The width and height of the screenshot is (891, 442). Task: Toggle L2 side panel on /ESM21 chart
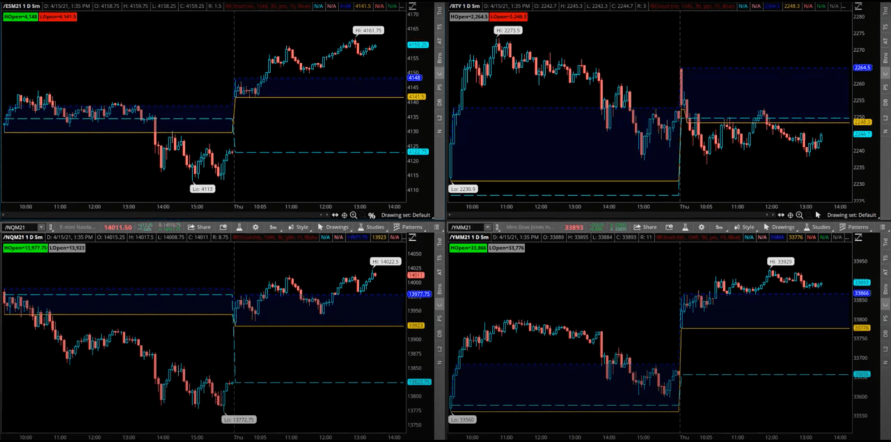[439, 118]
